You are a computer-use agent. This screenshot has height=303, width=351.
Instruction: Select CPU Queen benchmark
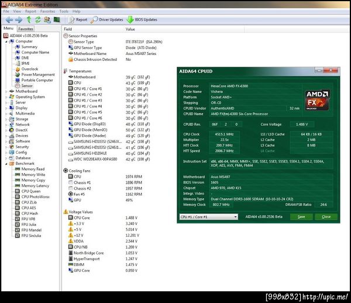(x=31, y=191)
